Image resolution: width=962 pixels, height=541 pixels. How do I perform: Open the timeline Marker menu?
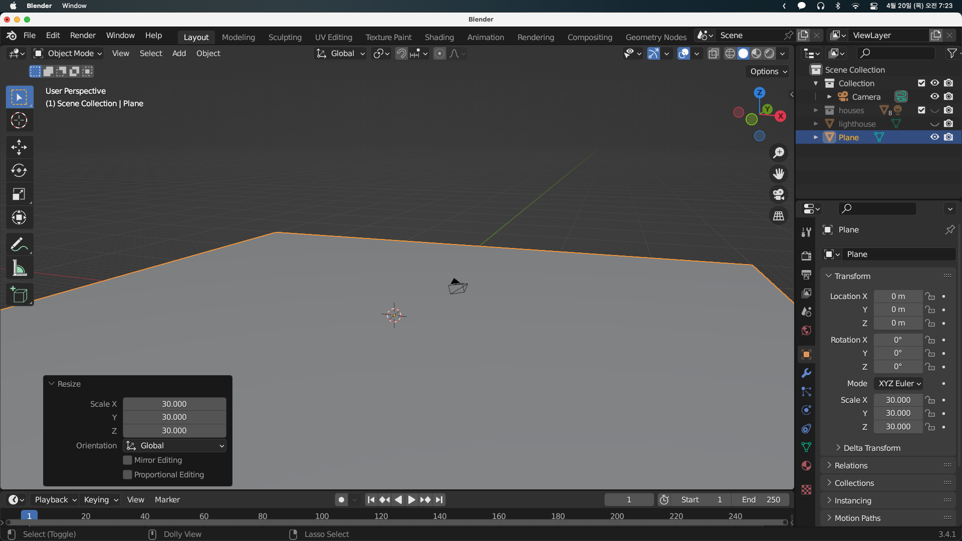pyautogui.click(x=167, y=499)
